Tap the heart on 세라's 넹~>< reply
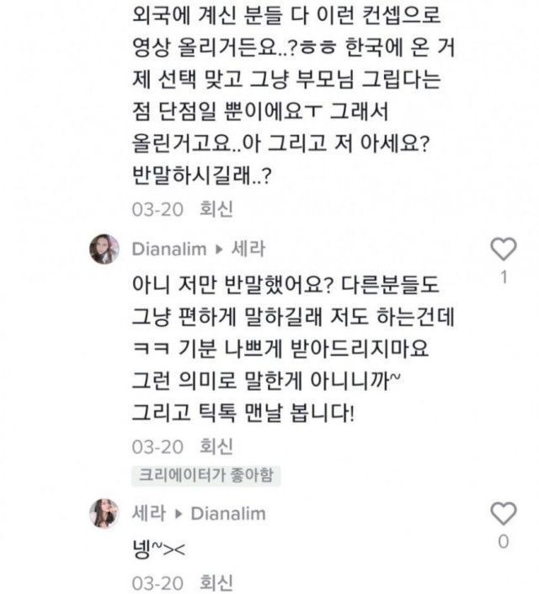Viewport: 539px width, 594px height. [x=503, y=513]
